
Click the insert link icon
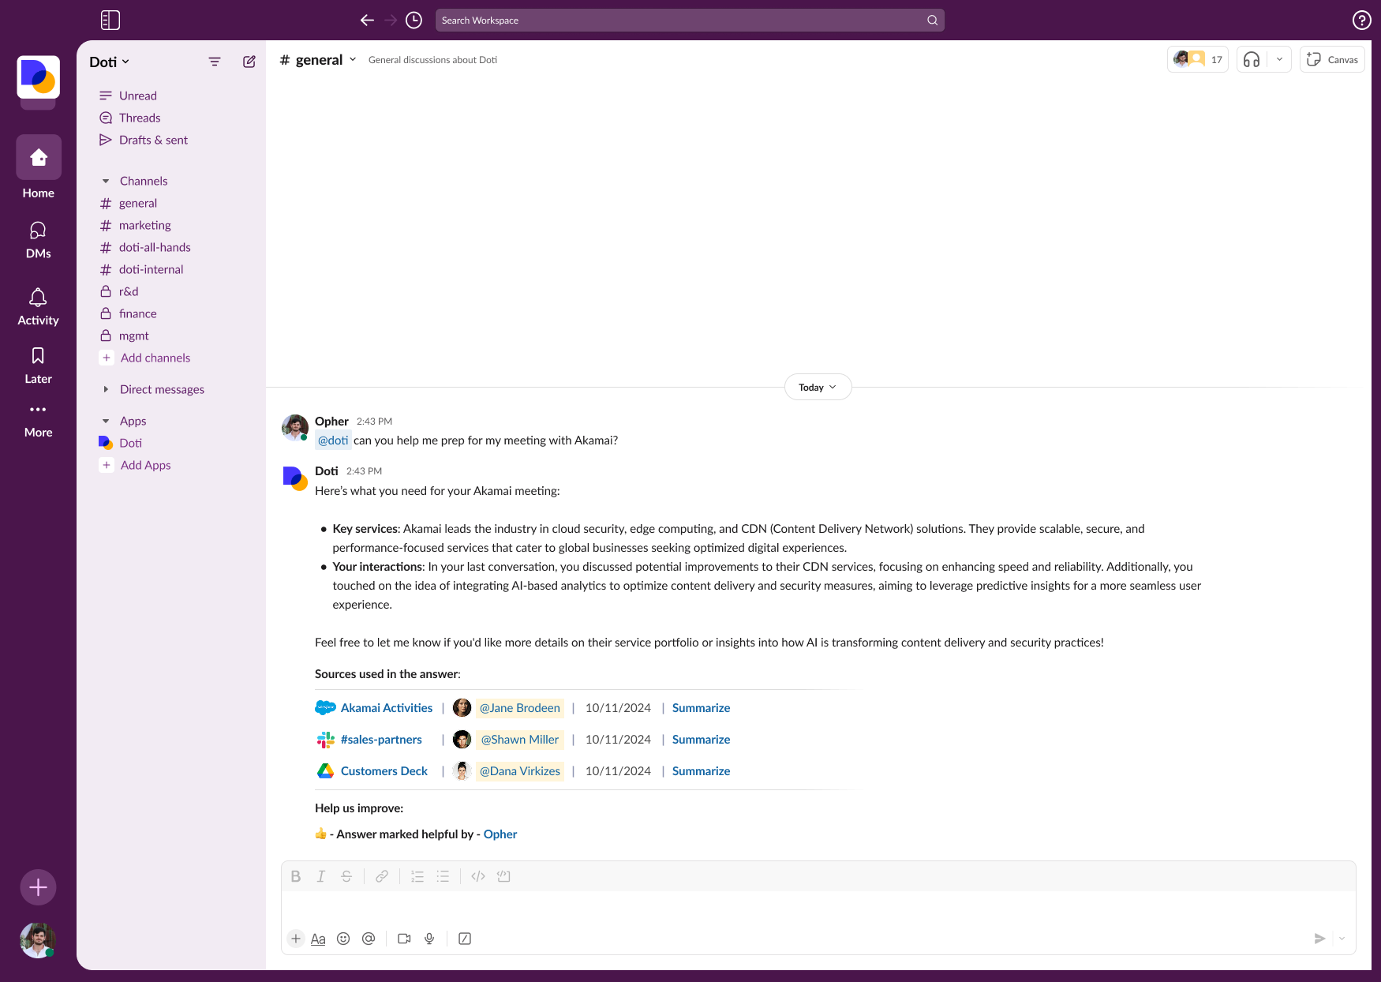click(x=382, y=876)
